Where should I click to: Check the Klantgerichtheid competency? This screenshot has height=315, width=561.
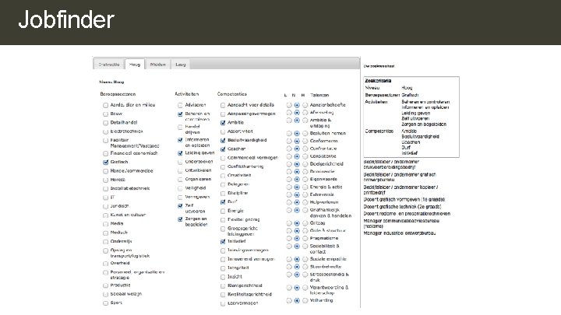pyautogui.click(x=223, y=286)
